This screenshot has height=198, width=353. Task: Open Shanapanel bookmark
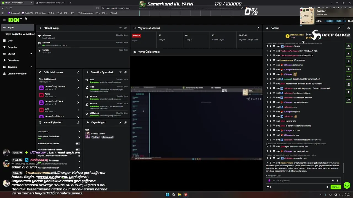click(14, 13)
